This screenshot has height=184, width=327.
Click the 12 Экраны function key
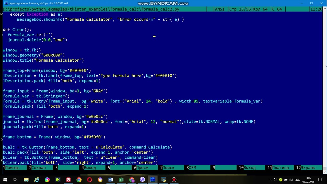(309, 168)
